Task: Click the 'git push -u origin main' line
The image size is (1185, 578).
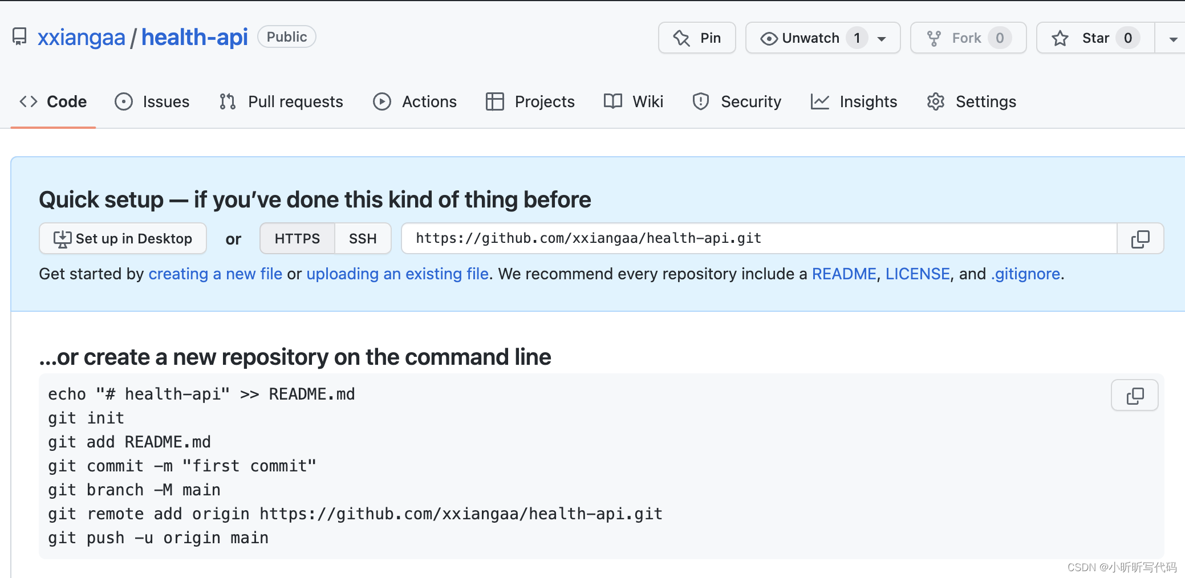Action: (158, 538)
